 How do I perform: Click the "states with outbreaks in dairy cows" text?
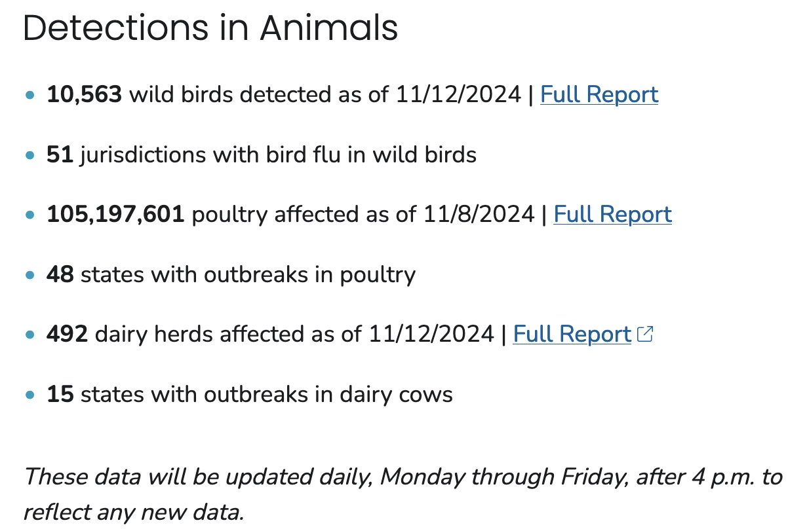point(266,395)
